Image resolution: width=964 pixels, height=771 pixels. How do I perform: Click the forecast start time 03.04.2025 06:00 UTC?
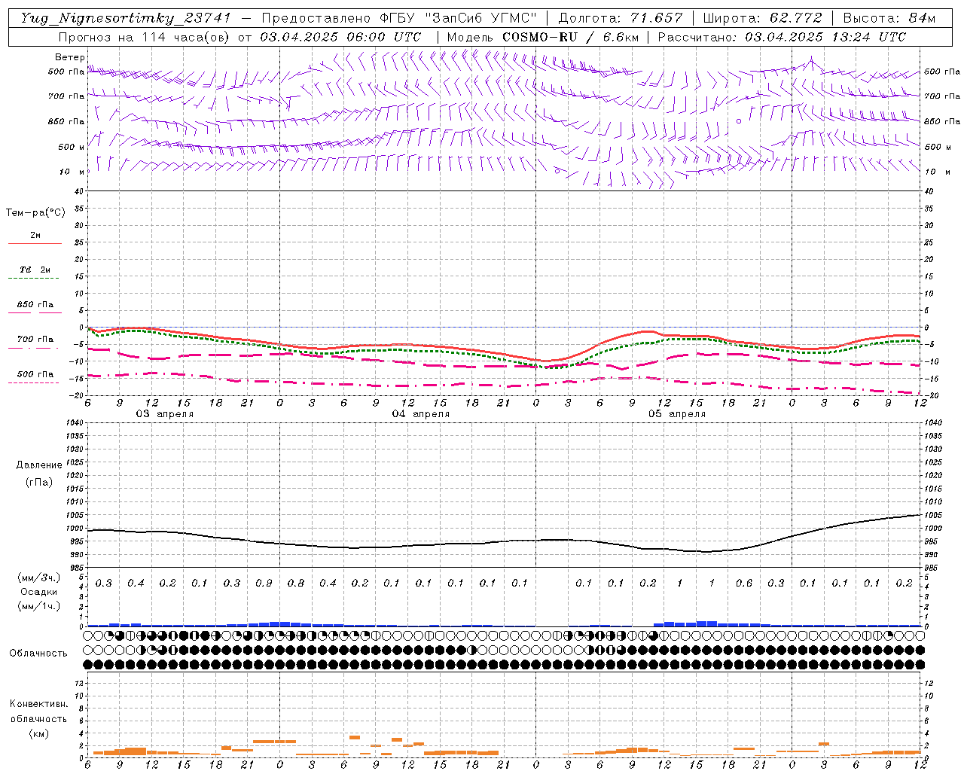[340, 37]
